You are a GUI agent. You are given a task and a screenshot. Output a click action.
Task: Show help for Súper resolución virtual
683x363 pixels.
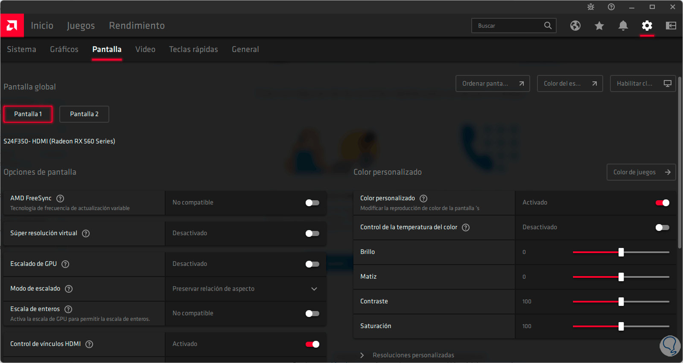click(x=86, y=233)
